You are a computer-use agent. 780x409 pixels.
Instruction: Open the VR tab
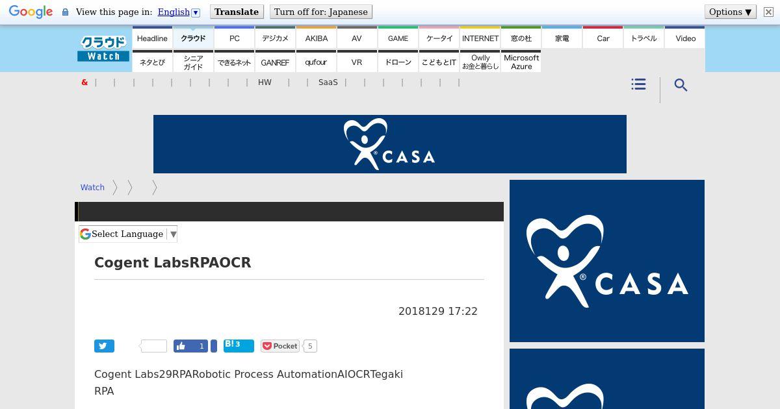click(x=357, y=62)
